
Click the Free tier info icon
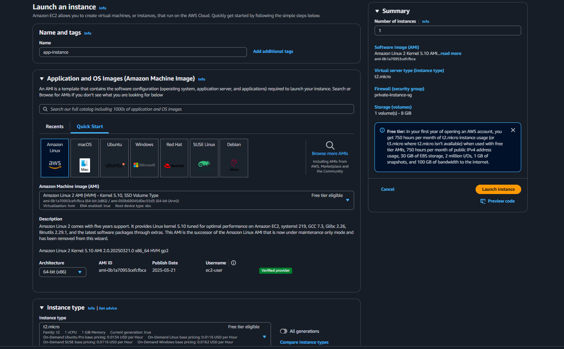pos(382,131)
